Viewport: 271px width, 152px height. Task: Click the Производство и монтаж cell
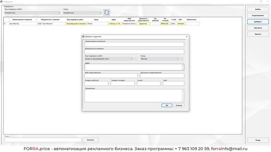coord(76,24)
